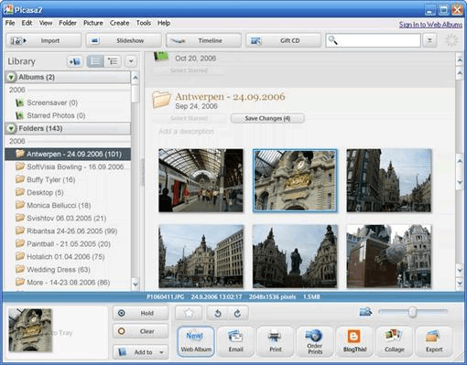Switch library to flat list view
This screenshot has height=365, width=467.
(x=95, y=61)
